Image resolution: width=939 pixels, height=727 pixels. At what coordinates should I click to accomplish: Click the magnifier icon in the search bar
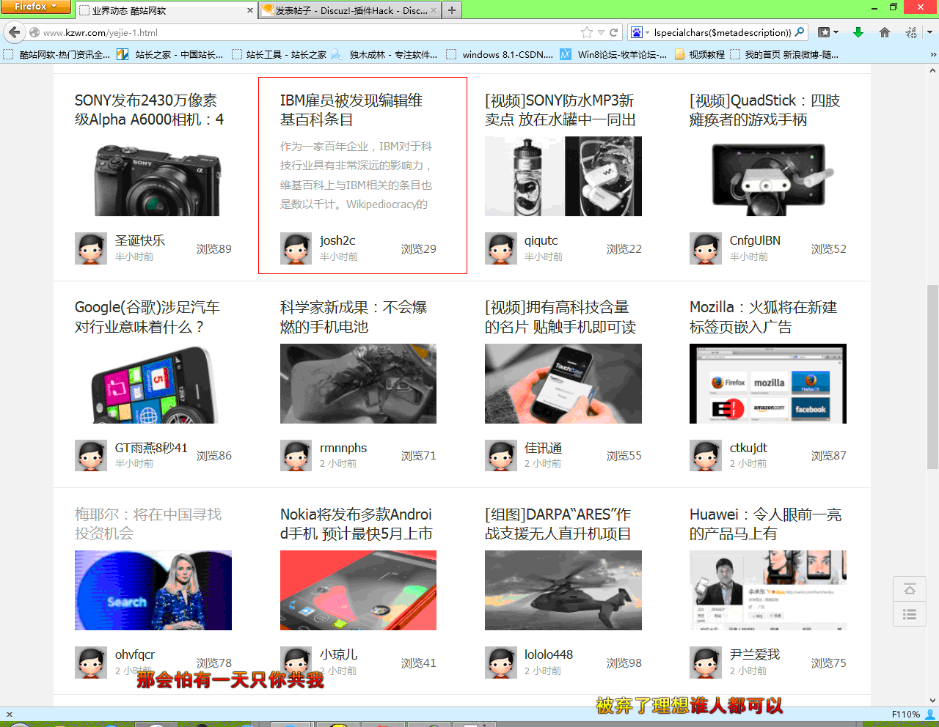[x=800, y=32]
